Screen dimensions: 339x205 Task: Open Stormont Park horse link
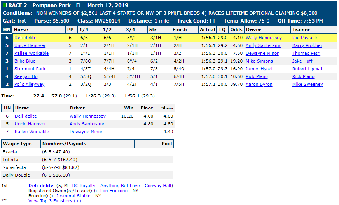click(x=30, y=69)
